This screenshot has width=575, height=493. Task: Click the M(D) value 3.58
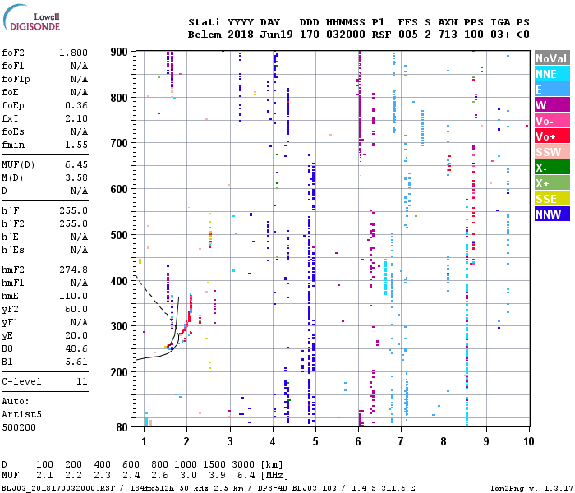coord(76,177)
